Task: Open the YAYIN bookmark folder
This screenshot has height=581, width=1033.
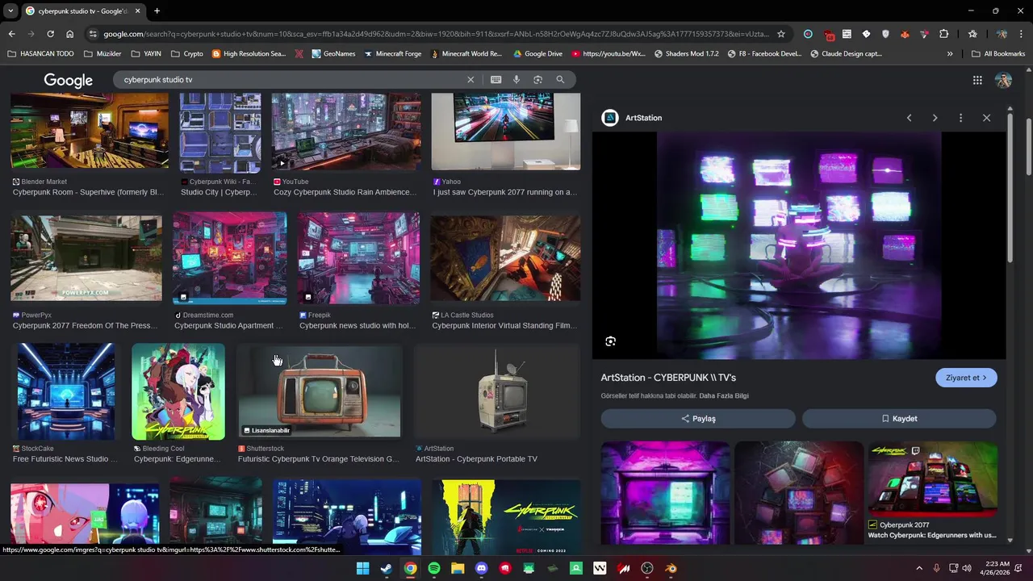Action: pos(145,54)
